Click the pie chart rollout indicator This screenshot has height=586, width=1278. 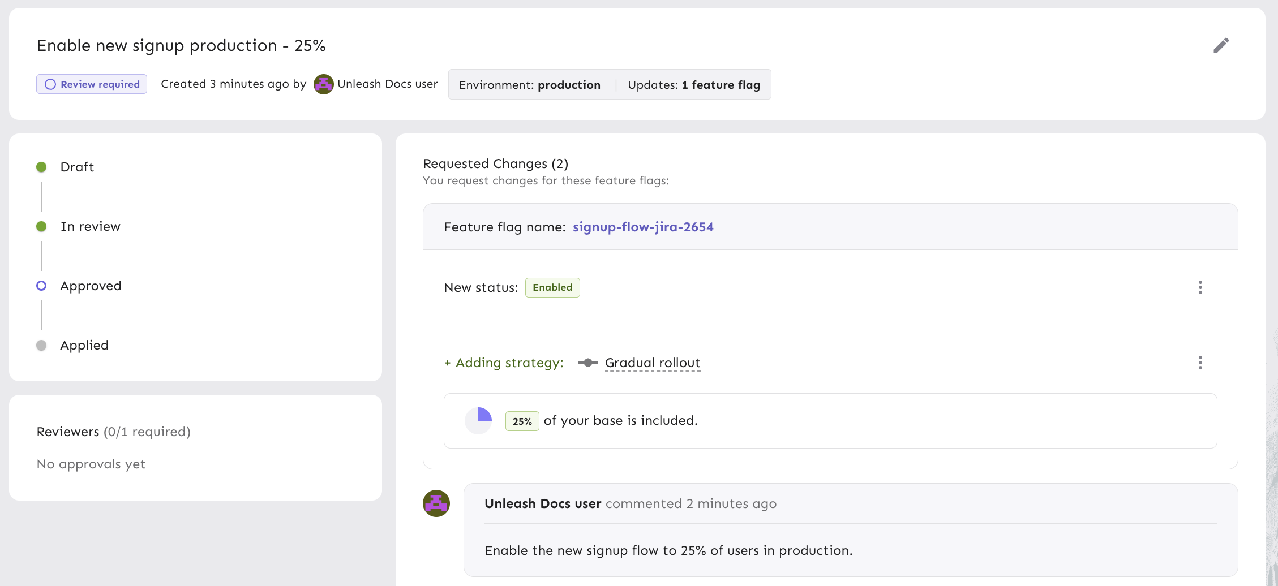pyautogui.click(x=478, y=420)
